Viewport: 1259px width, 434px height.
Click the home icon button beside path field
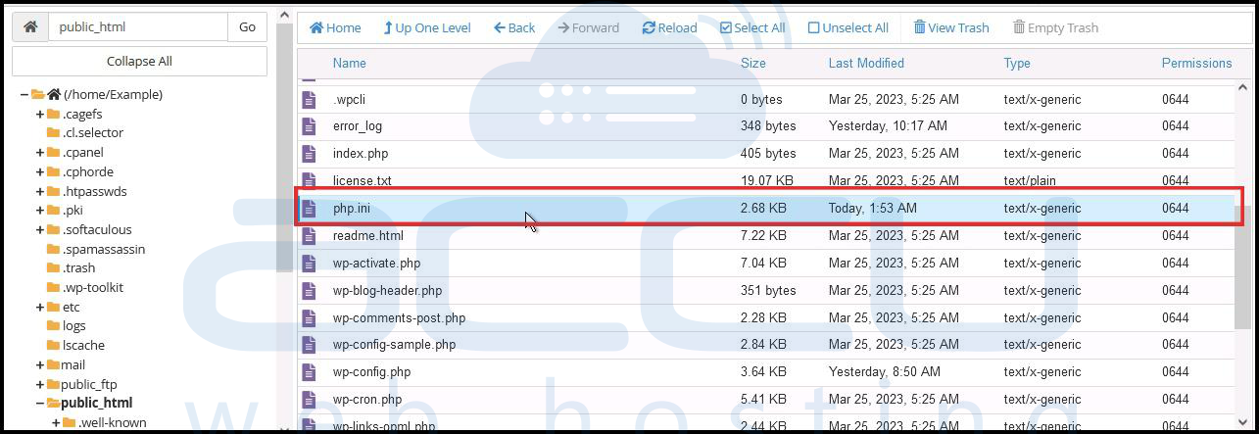pyautogui.click(x=30, y=26)
